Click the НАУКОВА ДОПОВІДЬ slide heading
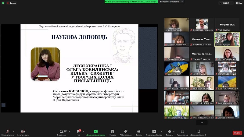 [79, 37]
